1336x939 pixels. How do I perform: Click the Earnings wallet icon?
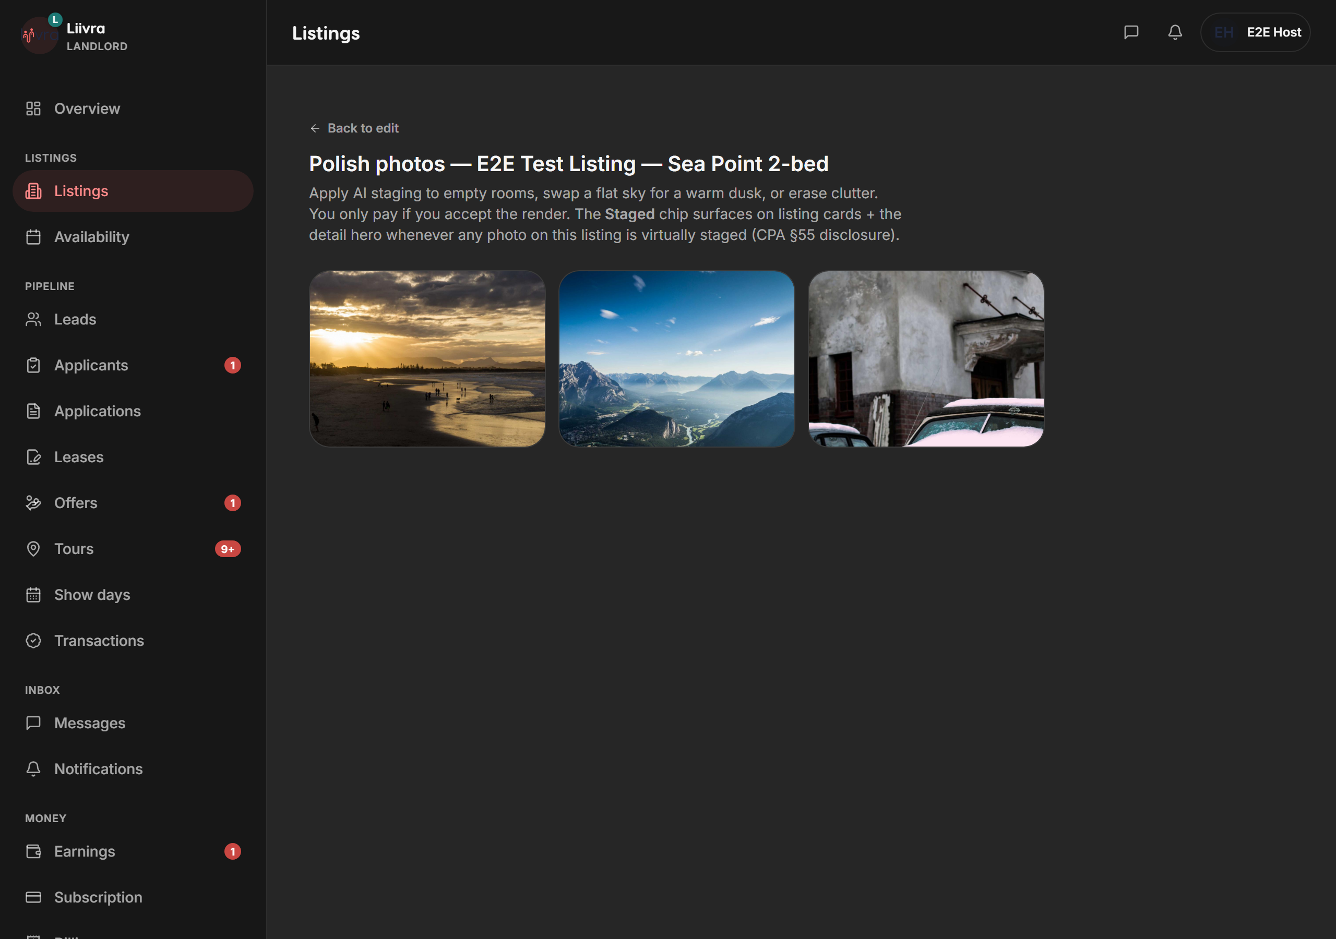pyautogui.click(x=33, y=852)
